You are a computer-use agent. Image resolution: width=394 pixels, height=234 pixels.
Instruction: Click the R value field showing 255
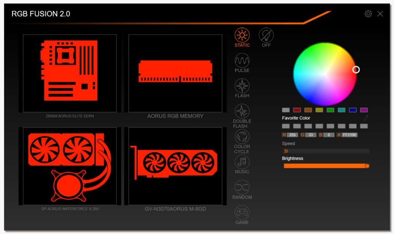click(x=292, y=135)
